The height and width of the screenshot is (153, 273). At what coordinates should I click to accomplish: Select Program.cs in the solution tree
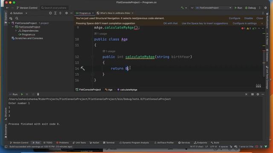coord(27,34)
